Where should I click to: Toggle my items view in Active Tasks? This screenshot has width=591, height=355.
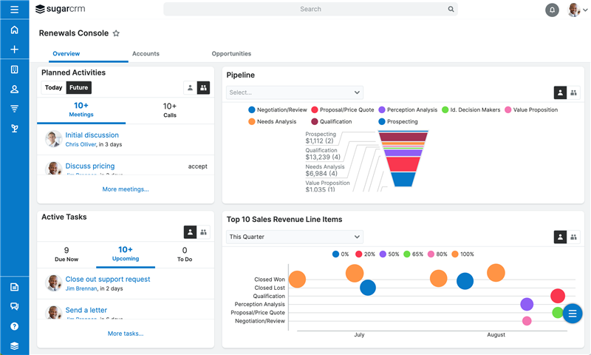click(x=190, y=232)
